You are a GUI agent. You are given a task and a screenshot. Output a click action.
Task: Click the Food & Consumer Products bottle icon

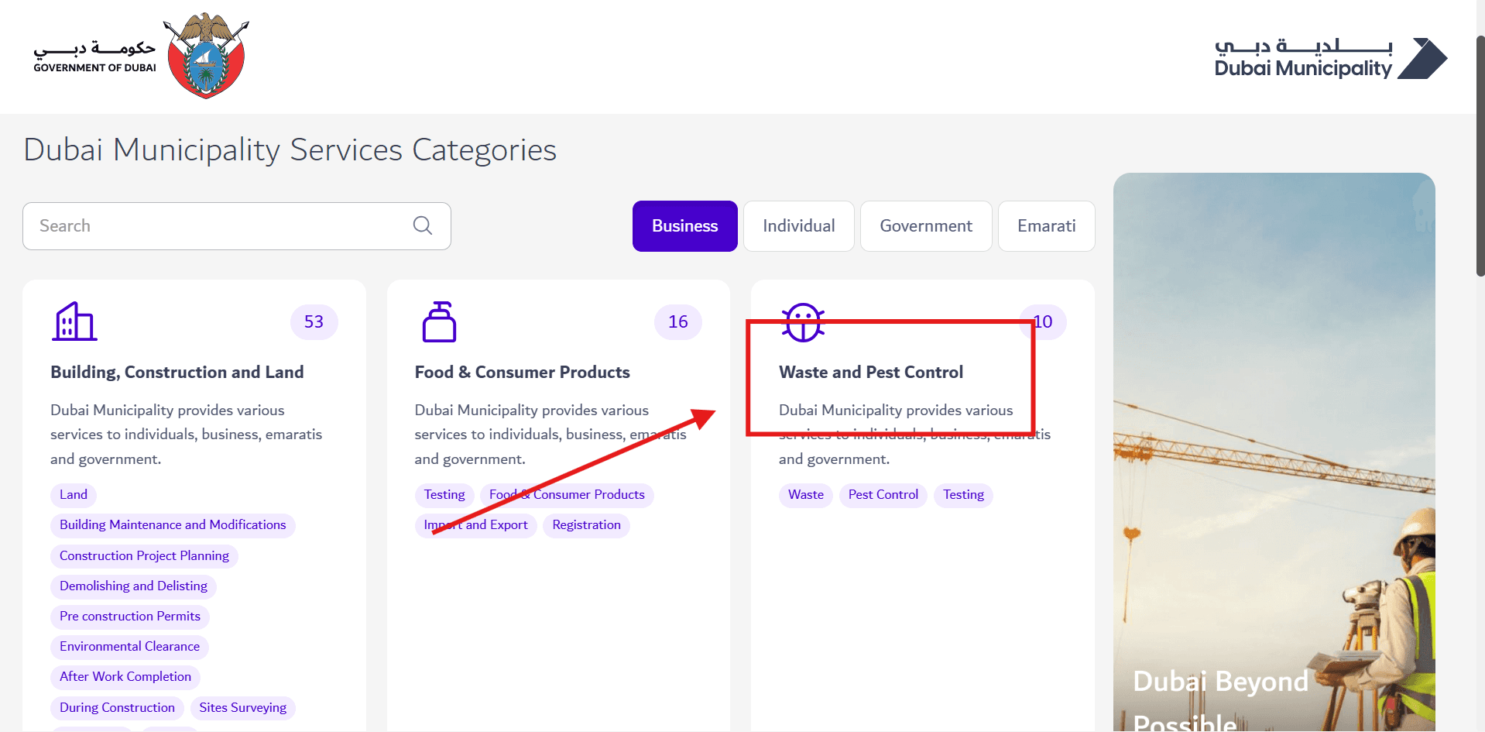(439, 321)
